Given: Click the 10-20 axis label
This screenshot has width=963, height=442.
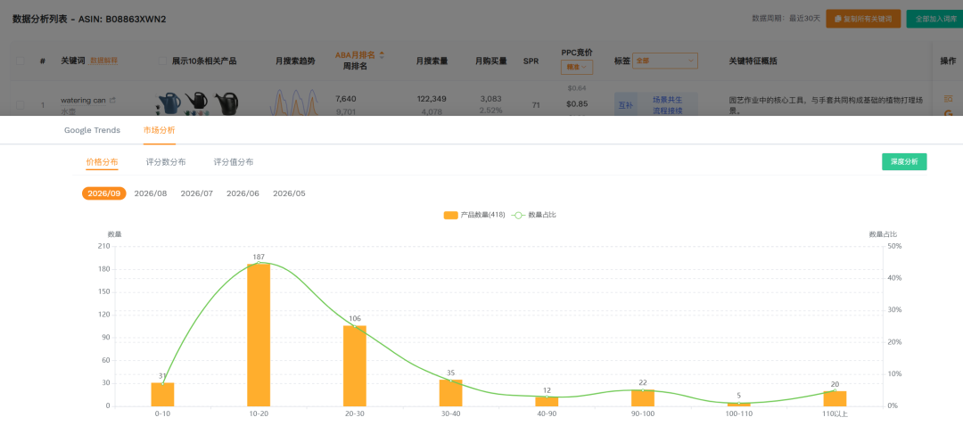Looking at the screenshot, I should click(259, 414).
